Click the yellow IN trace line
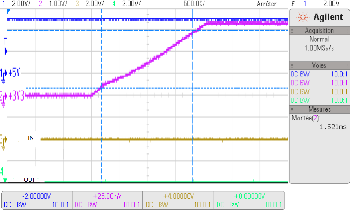This screenshot has height=211, width=350. 164,139
